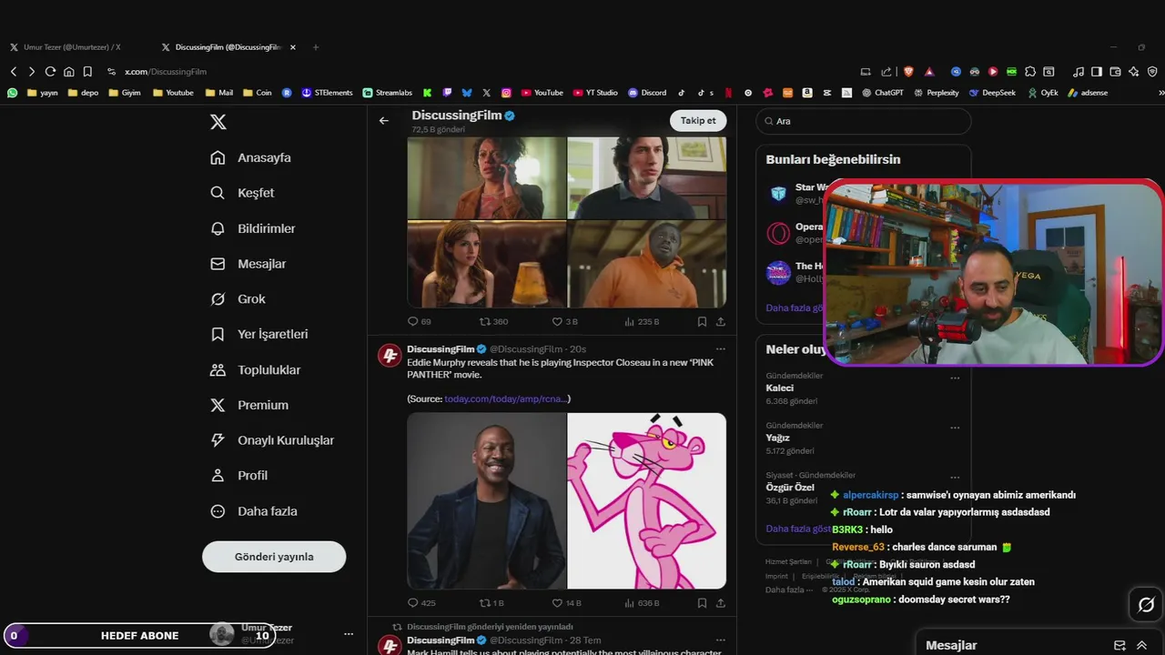1165x655 pixels.
Task: Open Bildirimler in the sidebar
Action: [252, 228]
